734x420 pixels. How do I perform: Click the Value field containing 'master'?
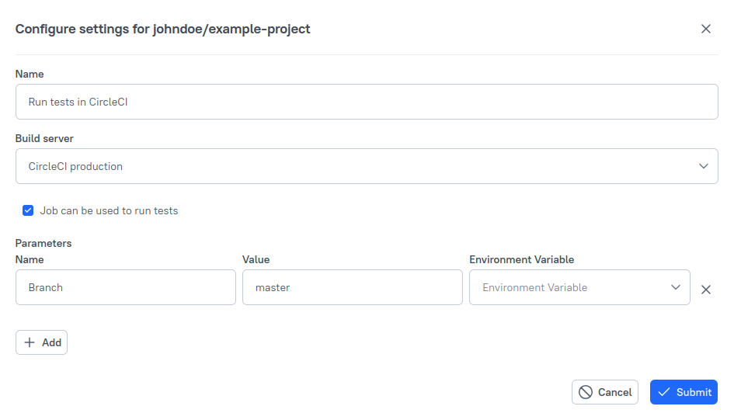click(x=352, y=287)
